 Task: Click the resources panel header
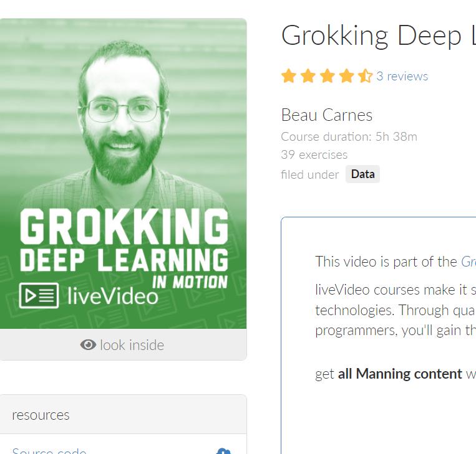pos(124,415)
